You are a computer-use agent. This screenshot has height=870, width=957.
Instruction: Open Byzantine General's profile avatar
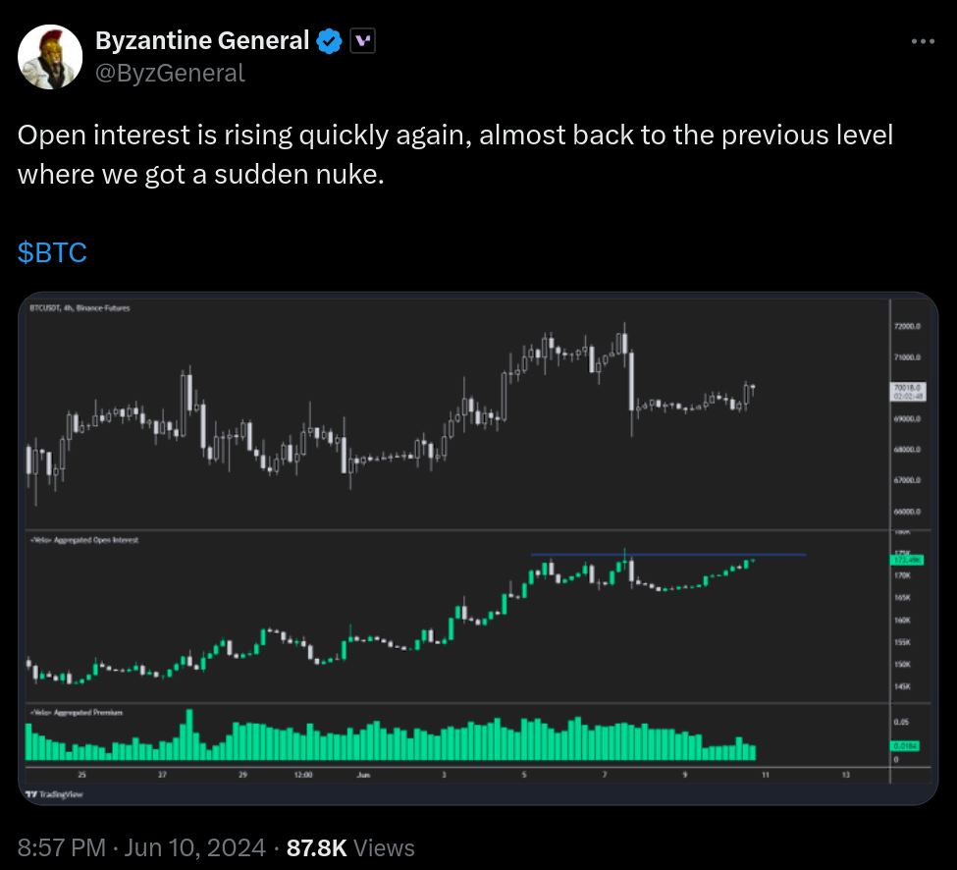pyautogui.click(x=50, y=57)
